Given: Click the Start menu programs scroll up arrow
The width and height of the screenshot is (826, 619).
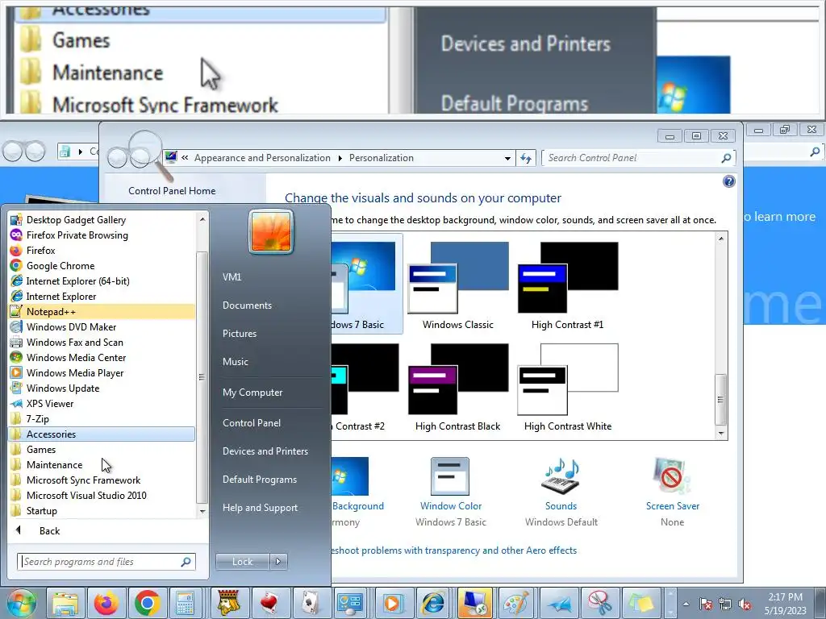Looking at the screenshot, I should (202, 218).
